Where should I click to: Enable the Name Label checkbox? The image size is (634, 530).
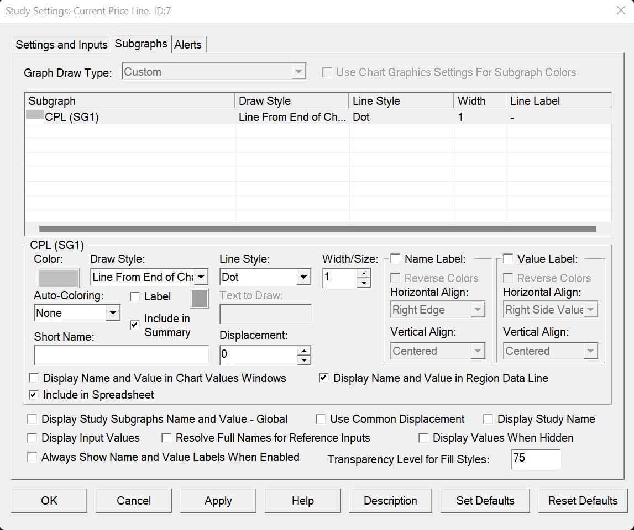click(396, 259)
